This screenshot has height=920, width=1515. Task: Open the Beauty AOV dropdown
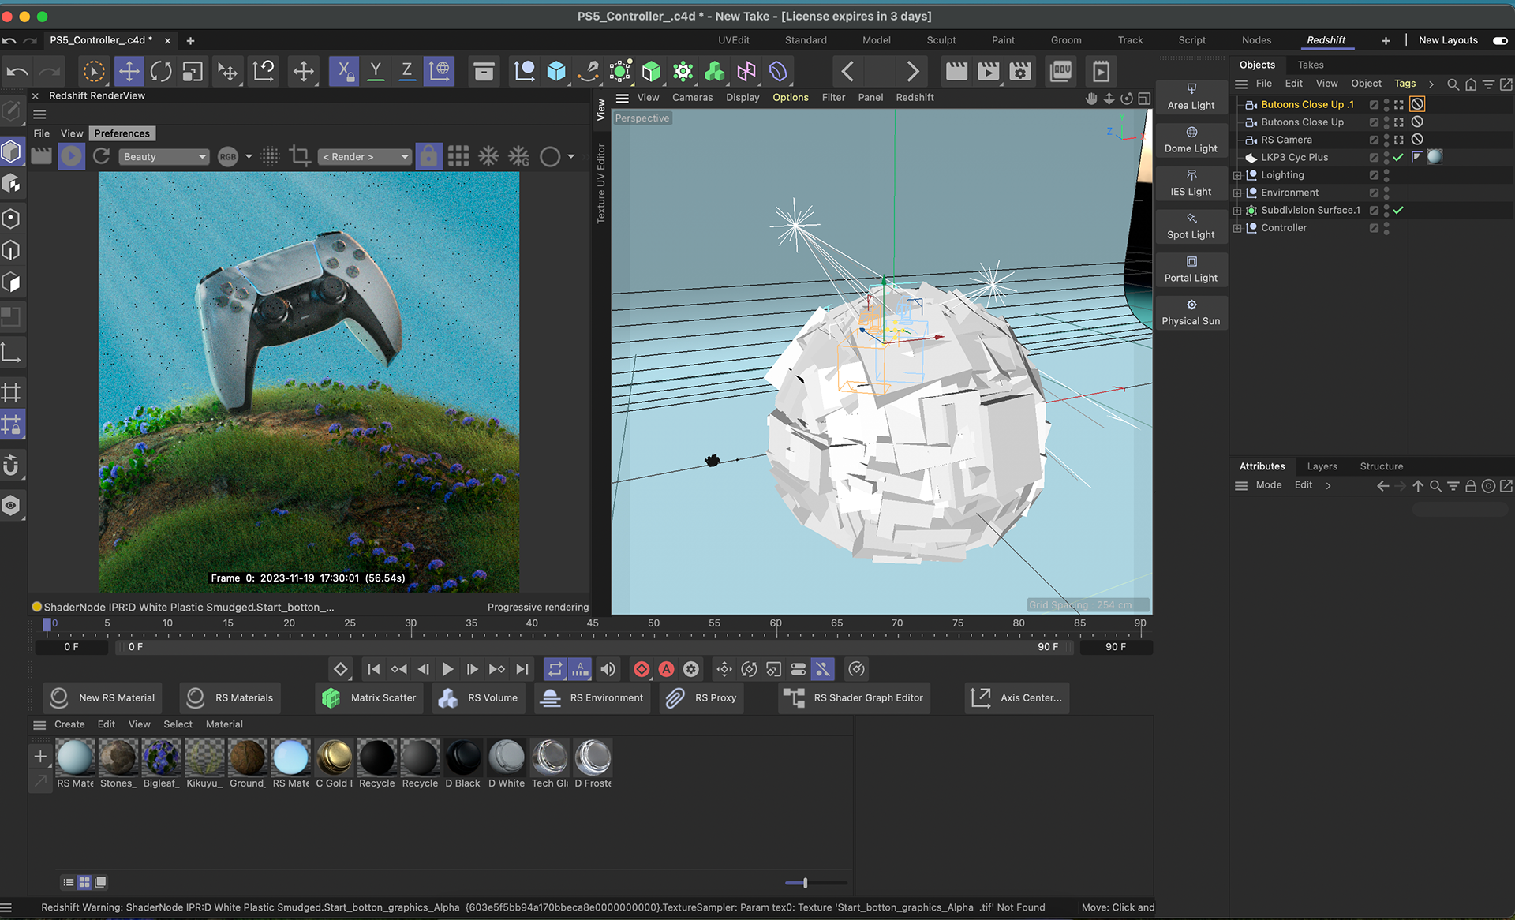click(163, 156)
